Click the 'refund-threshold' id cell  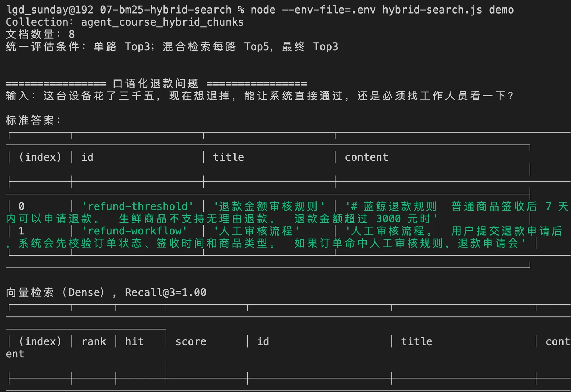[x=137, y=206]
